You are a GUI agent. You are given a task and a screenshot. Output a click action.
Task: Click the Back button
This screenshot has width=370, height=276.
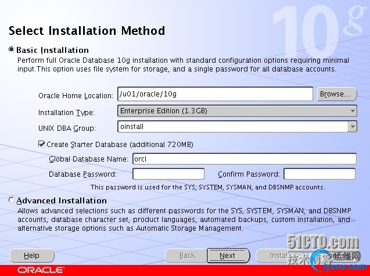click(x=186, y=256)
